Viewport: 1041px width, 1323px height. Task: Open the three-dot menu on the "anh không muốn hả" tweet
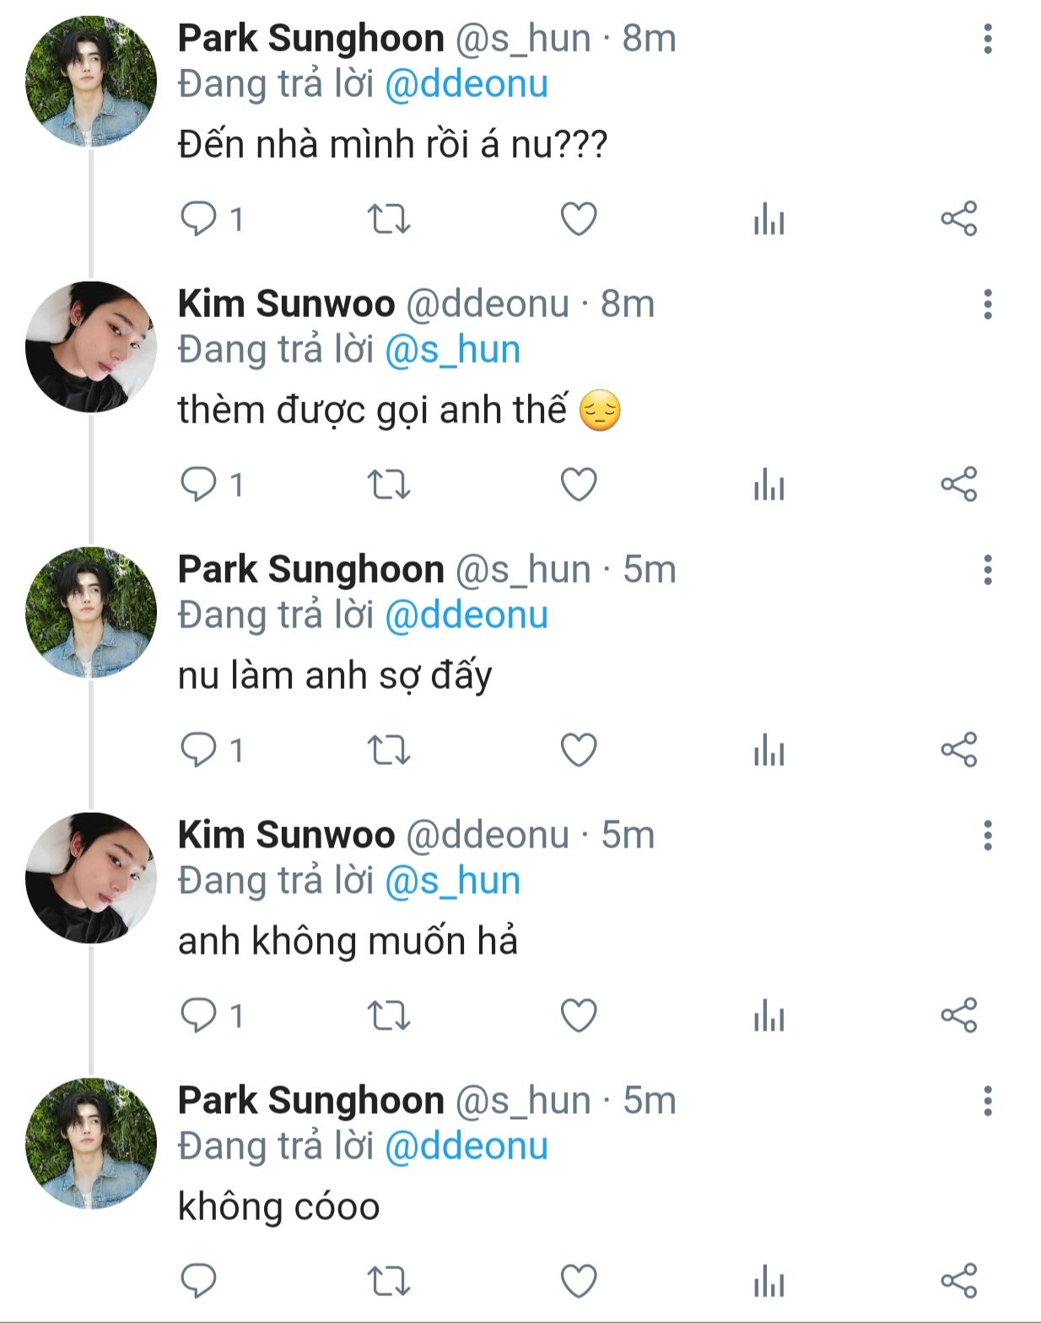[988, 836]
